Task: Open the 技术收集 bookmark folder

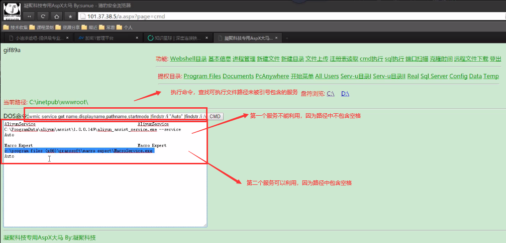Action: tap(16, 27)
